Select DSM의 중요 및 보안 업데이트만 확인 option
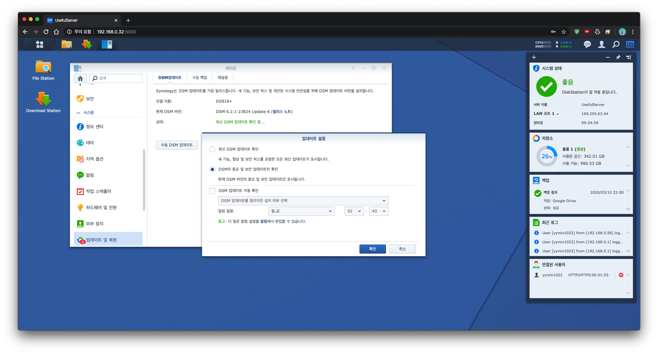The image size is (658, 354). [x=212, y=169]
